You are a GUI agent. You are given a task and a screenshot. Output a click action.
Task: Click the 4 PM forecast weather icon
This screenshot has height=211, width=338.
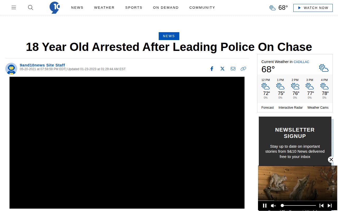pos(324,86)
